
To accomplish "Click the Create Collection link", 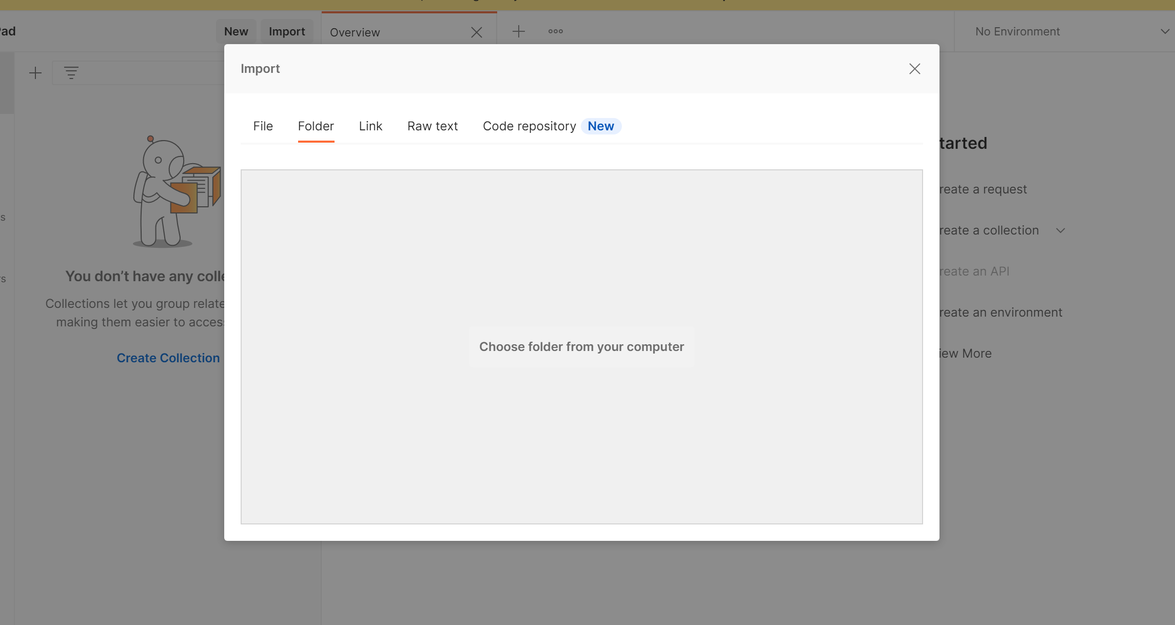I will [x=168, y=358].
